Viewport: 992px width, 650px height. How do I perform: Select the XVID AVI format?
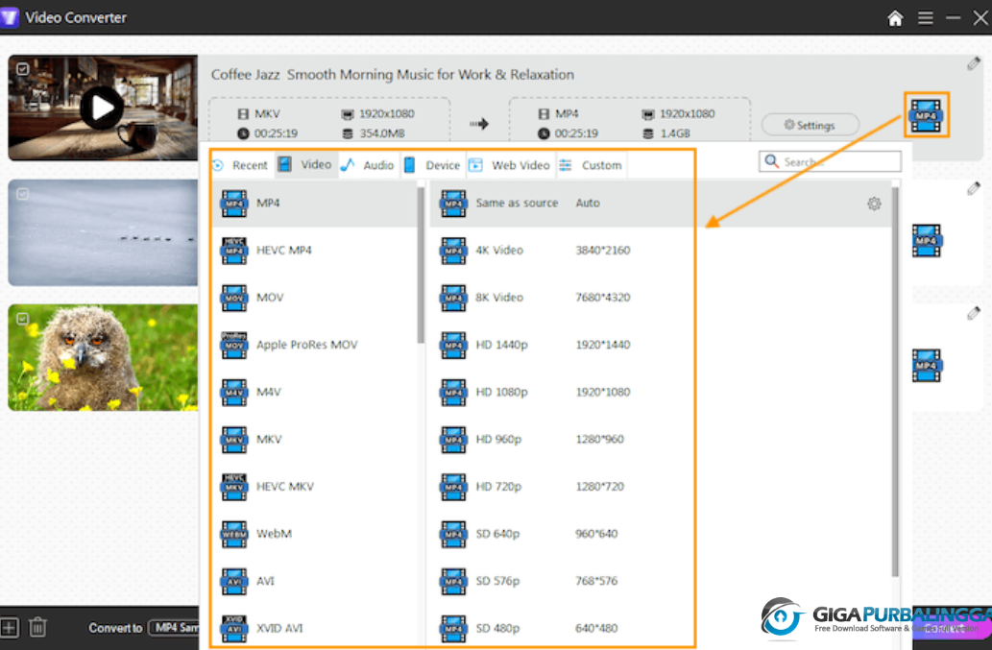[x=314, y=629]
